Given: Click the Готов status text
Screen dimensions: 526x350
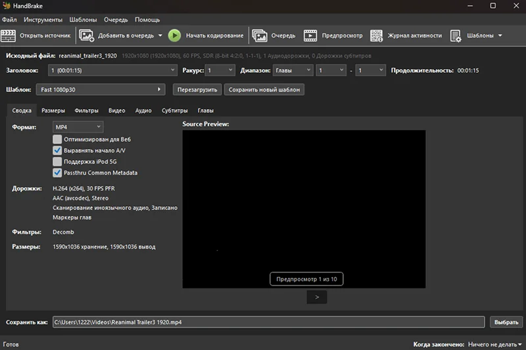Looking at the screenshot, I should [x=11, y=344].
